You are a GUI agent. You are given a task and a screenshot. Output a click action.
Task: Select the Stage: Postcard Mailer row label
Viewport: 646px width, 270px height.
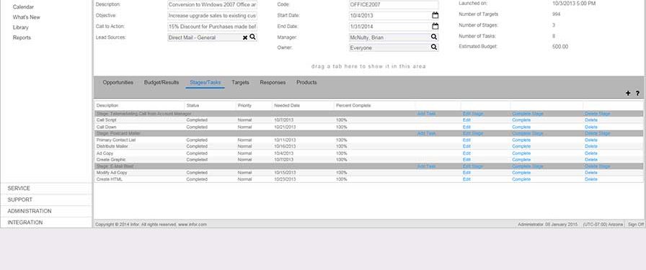[118, 133]
